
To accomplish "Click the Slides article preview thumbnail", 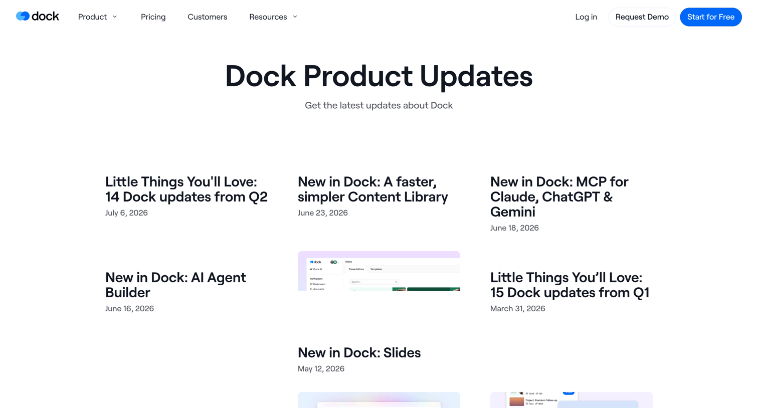I will (378, 271).
